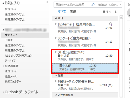Image resolution: width=130 pixels, height=98 pixels.
Task: Open the 送信トレイ folder
Action: tap(11, 71)
